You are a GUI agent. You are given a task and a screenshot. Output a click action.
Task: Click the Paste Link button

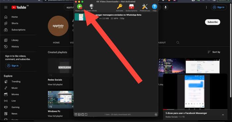coord(80,8)
